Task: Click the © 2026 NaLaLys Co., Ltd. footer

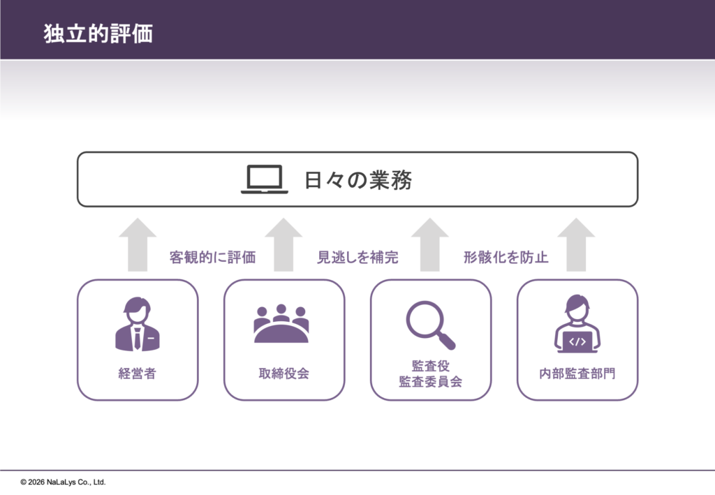Action: [63, 482]
